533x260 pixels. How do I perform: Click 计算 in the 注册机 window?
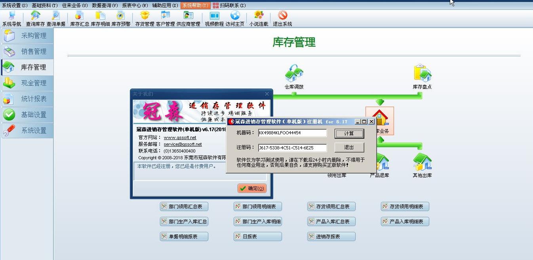coord(349,134)
